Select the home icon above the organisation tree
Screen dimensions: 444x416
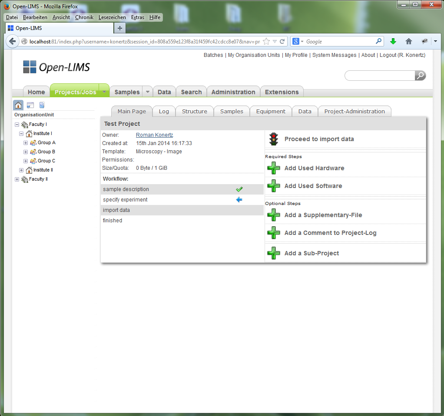[x=18, y=105]
